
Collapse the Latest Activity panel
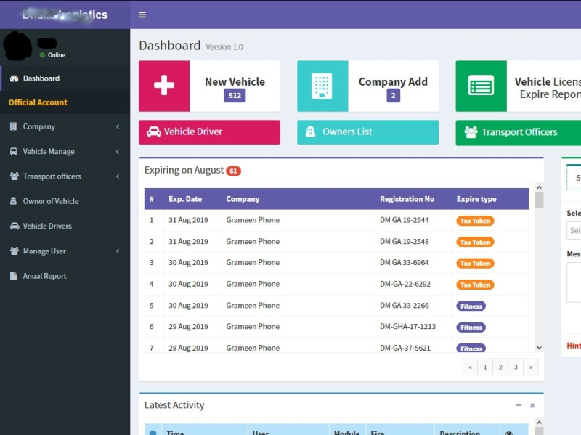(519, 405)
